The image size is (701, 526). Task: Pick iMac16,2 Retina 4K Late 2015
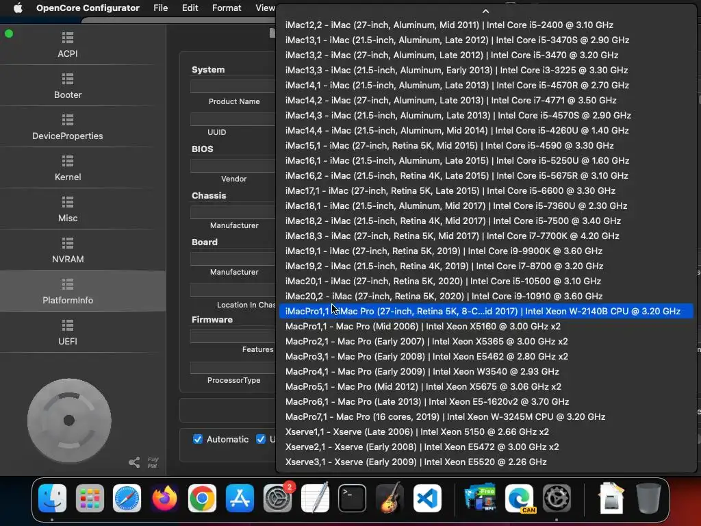coord(486,175)
